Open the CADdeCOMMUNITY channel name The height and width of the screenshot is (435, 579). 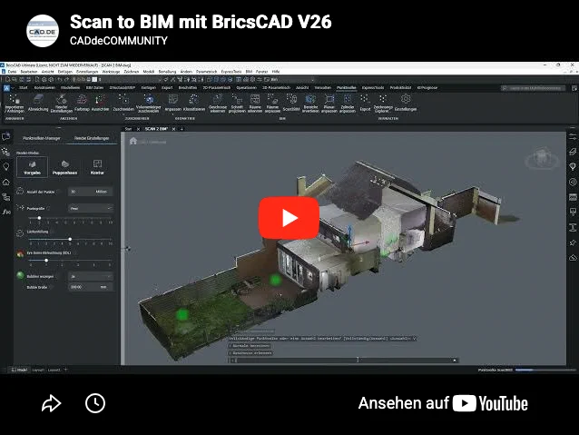pos(119,41)
